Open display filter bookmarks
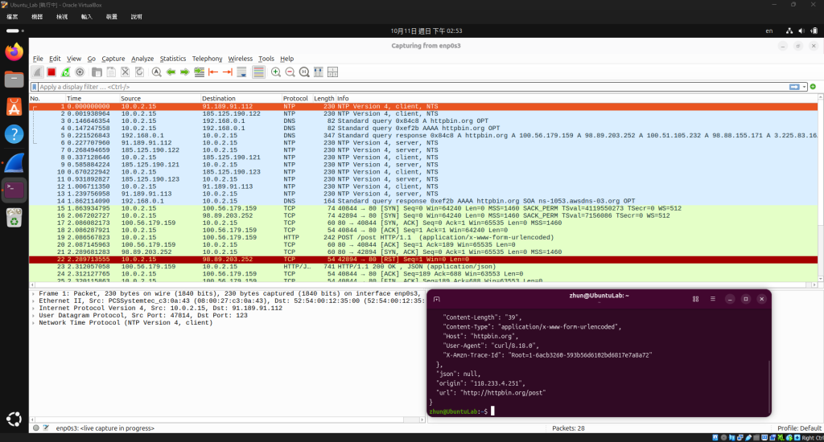 (35, 87)
